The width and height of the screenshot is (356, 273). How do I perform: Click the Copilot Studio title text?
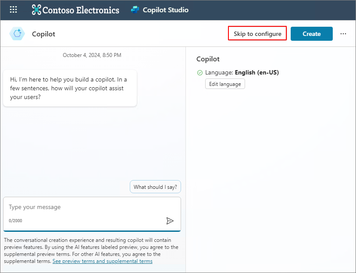(166, 10)
